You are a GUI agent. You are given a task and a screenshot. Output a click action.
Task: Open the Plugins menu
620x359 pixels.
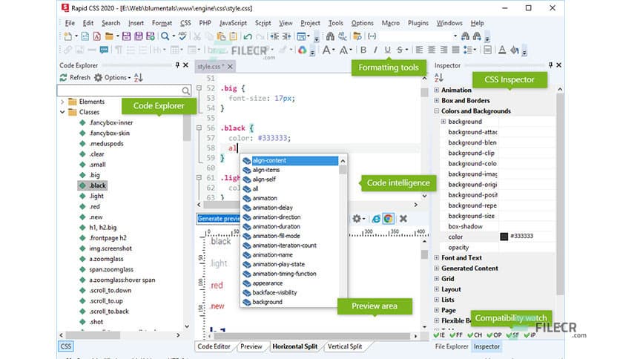(x=418, y=23)
